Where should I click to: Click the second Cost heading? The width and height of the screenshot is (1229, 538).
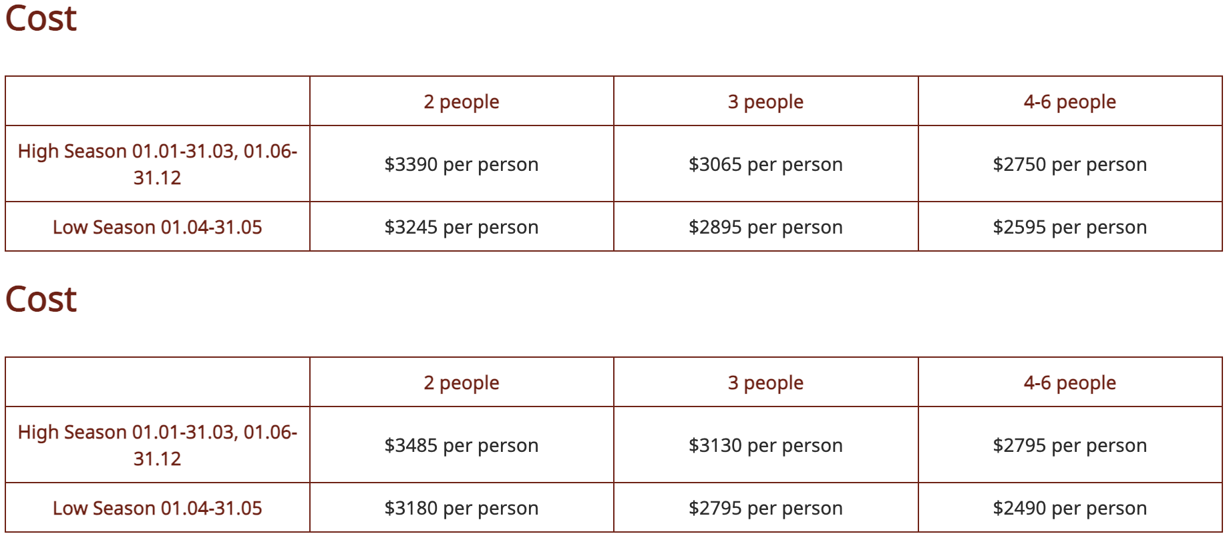(41, 300)
